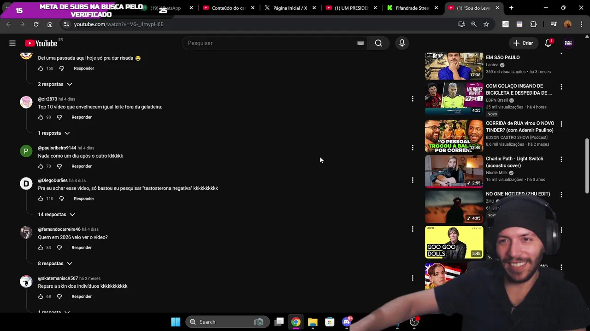Click the YouTube URL address bar
The image size is (590, 331).
(x=258, y=24)
